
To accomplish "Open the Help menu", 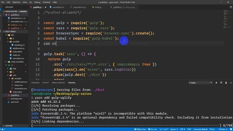I will click(x=55, y=2).
